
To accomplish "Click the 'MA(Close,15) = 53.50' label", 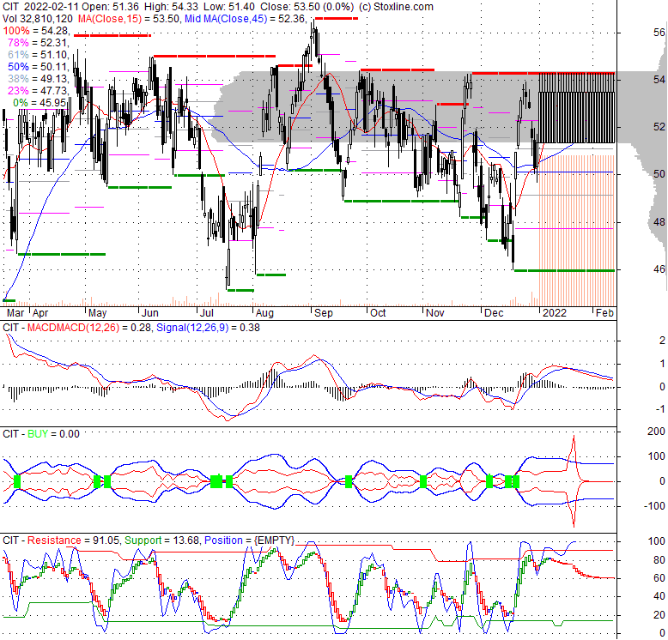I will click(x=129, y=19).
